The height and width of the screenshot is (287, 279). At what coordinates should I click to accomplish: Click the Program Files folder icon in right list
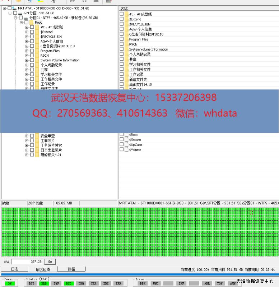pyautogui.click(x=126, y=39)
